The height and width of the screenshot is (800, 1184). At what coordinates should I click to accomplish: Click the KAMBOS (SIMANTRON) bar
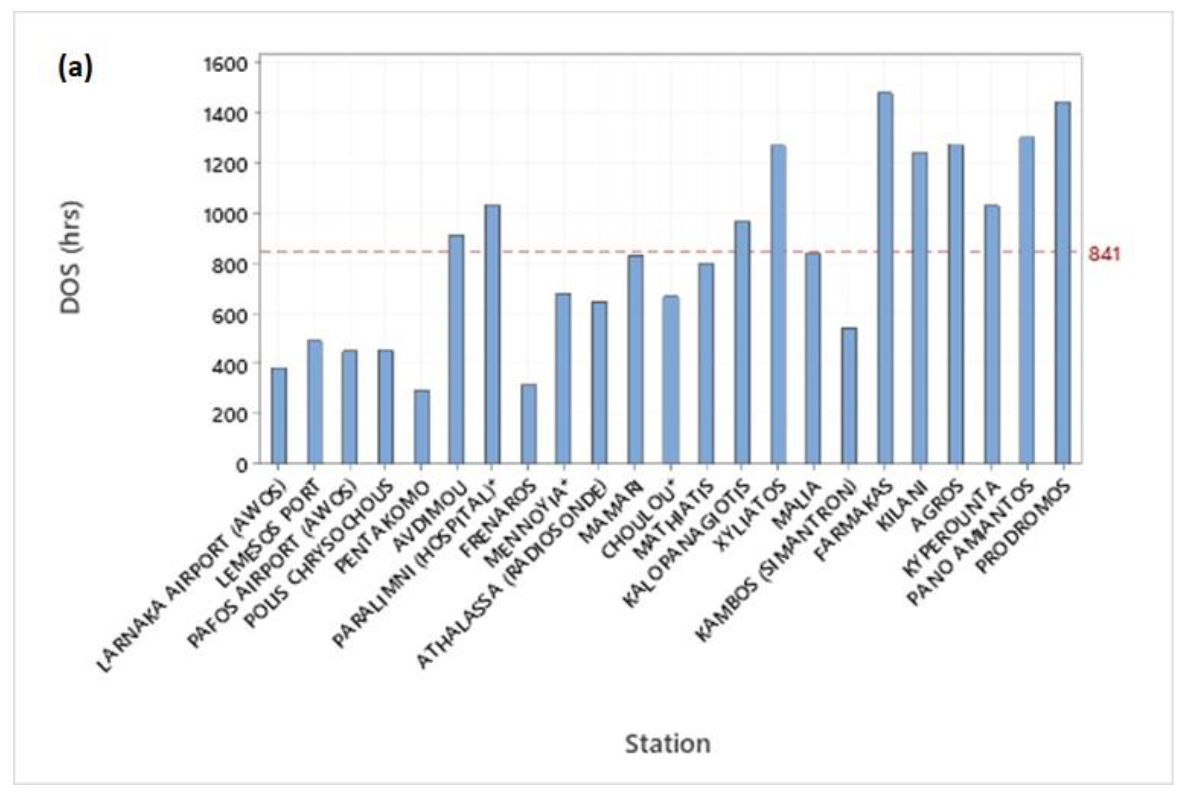849,396
